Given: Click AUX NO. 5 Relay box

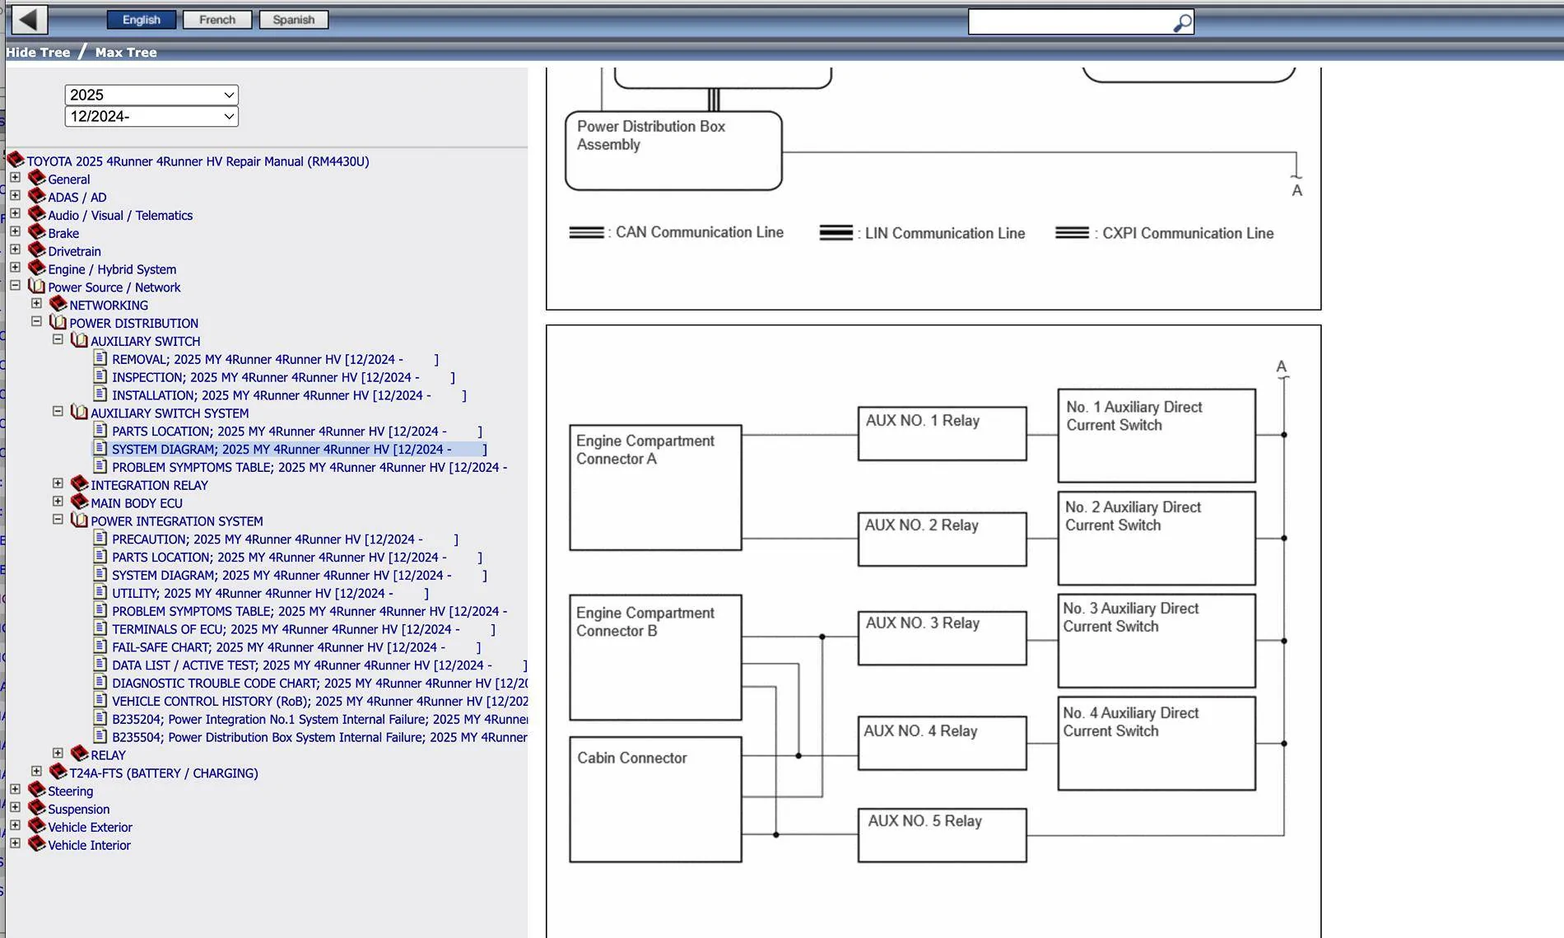Looking at the screenshot, I should pyautogui.click(x=942, y=835).
